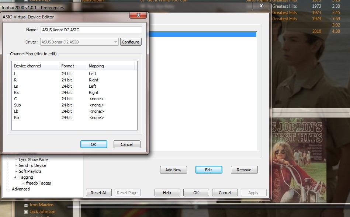Click Cancel at bottom of Preferences window
This screenshot has height=217, width=350.
coord(225,192)
